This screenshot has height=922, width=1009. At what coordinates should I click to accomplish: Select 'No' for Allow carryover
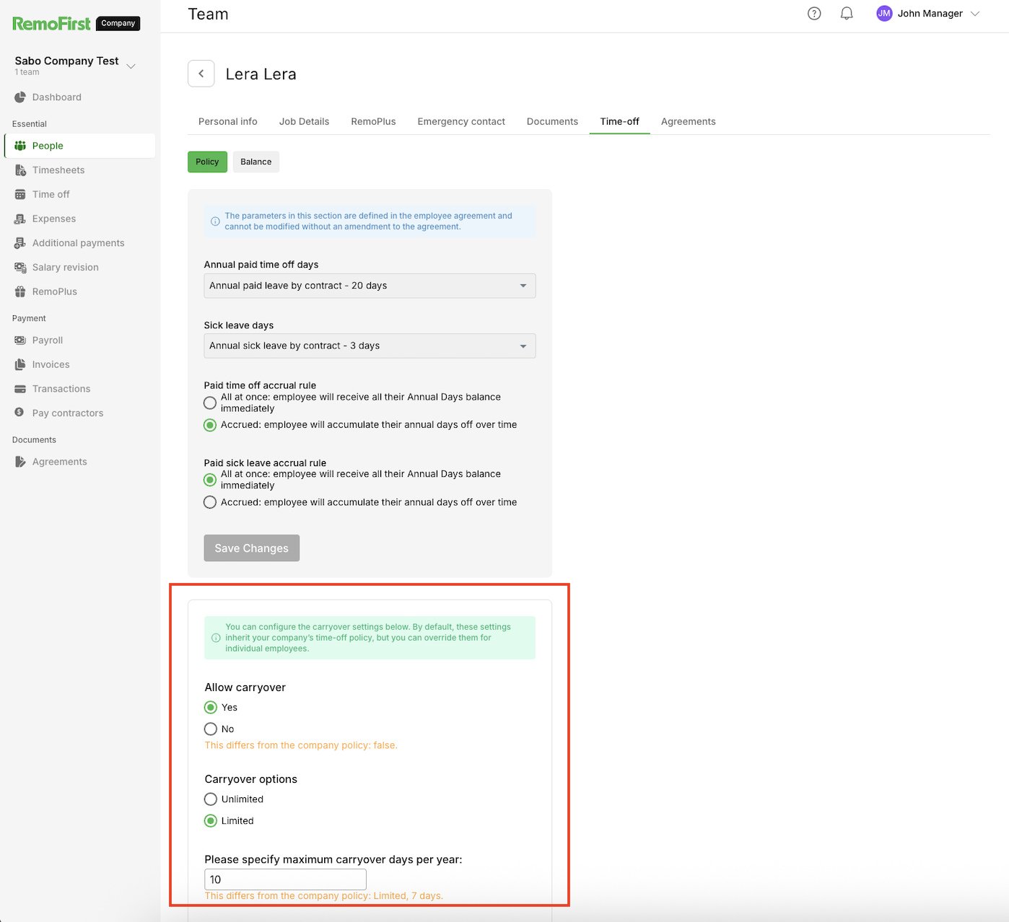click(x=211, y=729)
